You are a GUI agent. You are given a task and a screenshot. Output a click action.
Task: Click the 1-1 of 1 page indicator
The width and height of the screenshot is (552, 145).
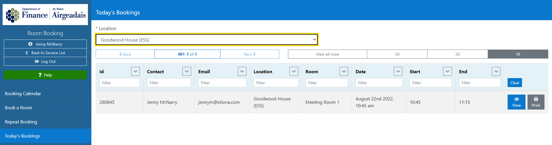point(187,54)
